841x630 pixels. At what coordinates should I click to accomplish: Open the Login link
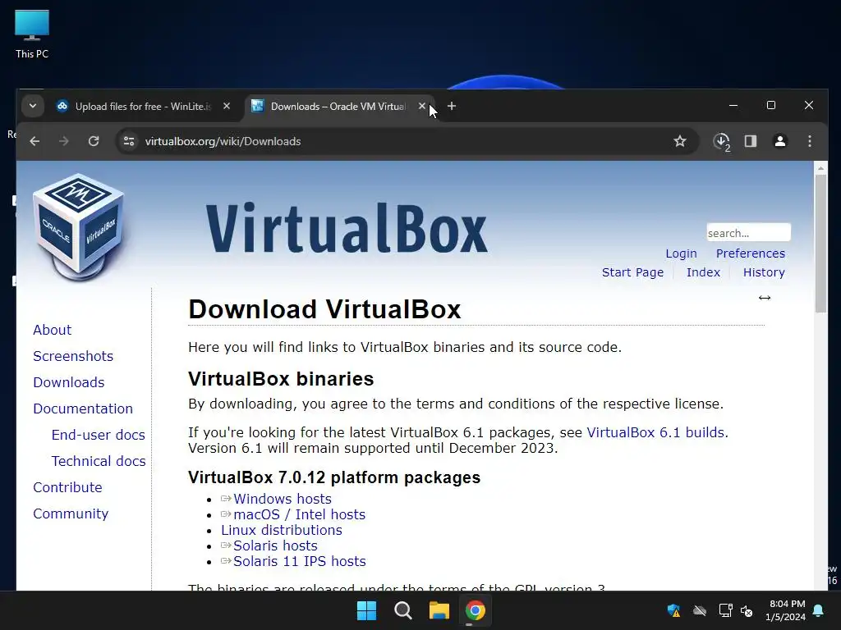tap(681, 253)
